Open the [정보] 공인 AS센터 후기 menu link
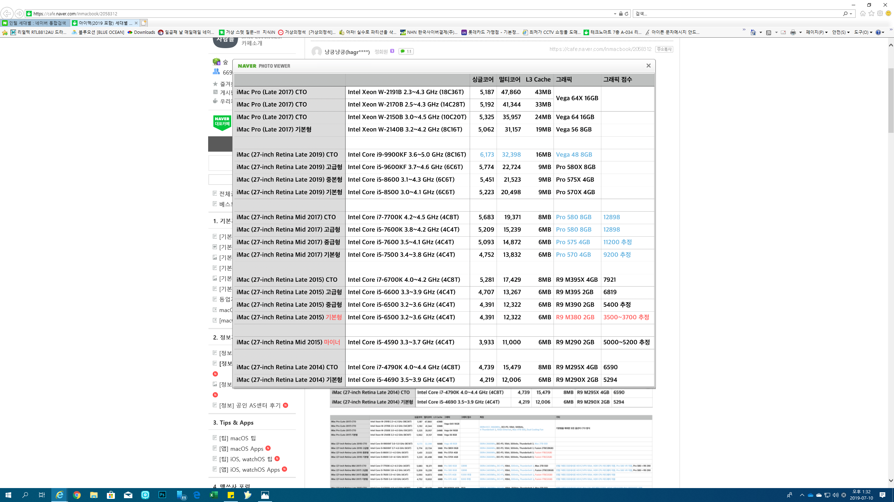Image resolution: width=894 pixels, height=502 pixels. pyautogui.click(x=250, y=405)
